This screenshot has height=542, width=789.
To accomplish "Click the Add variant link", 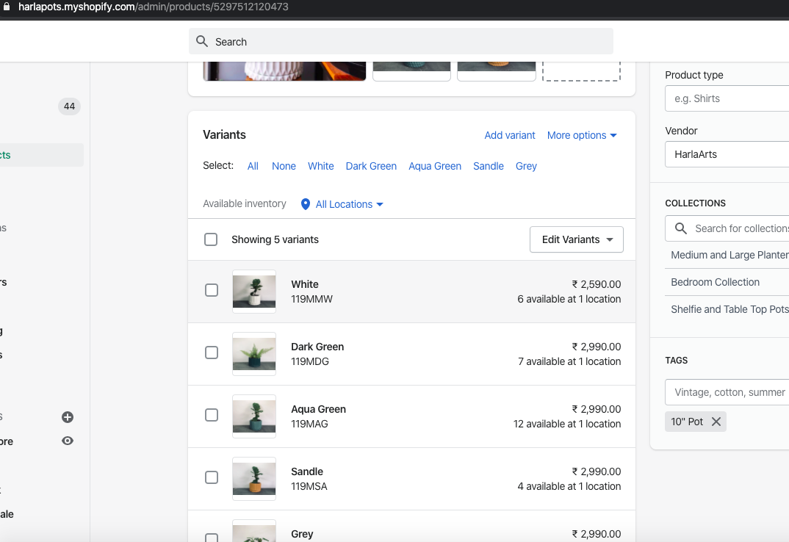I will point(510,135).
